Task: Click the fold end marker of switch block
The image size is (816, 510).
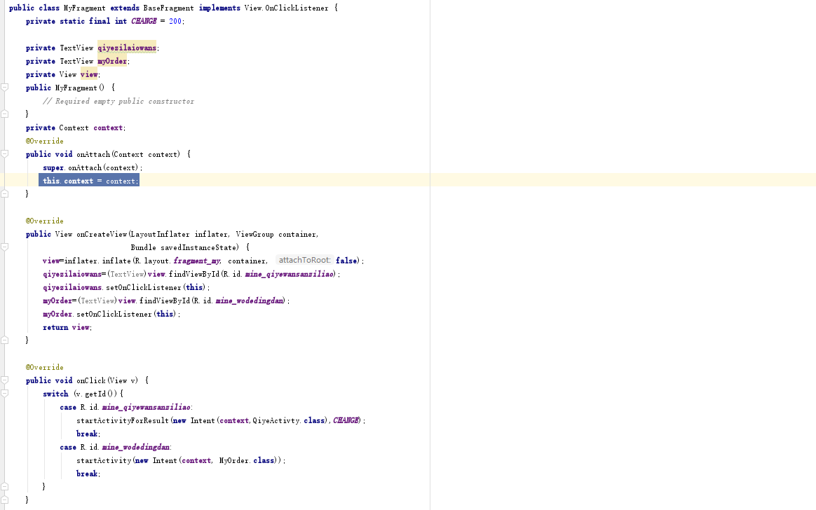Action: click(x=5, y=487)
